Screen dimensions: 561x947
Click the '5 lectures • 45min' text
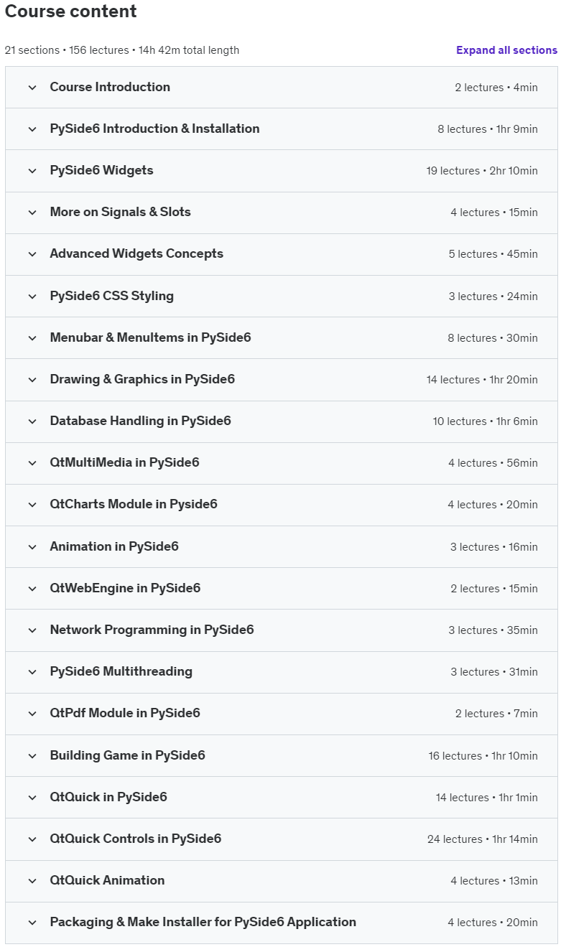[493, 254]
